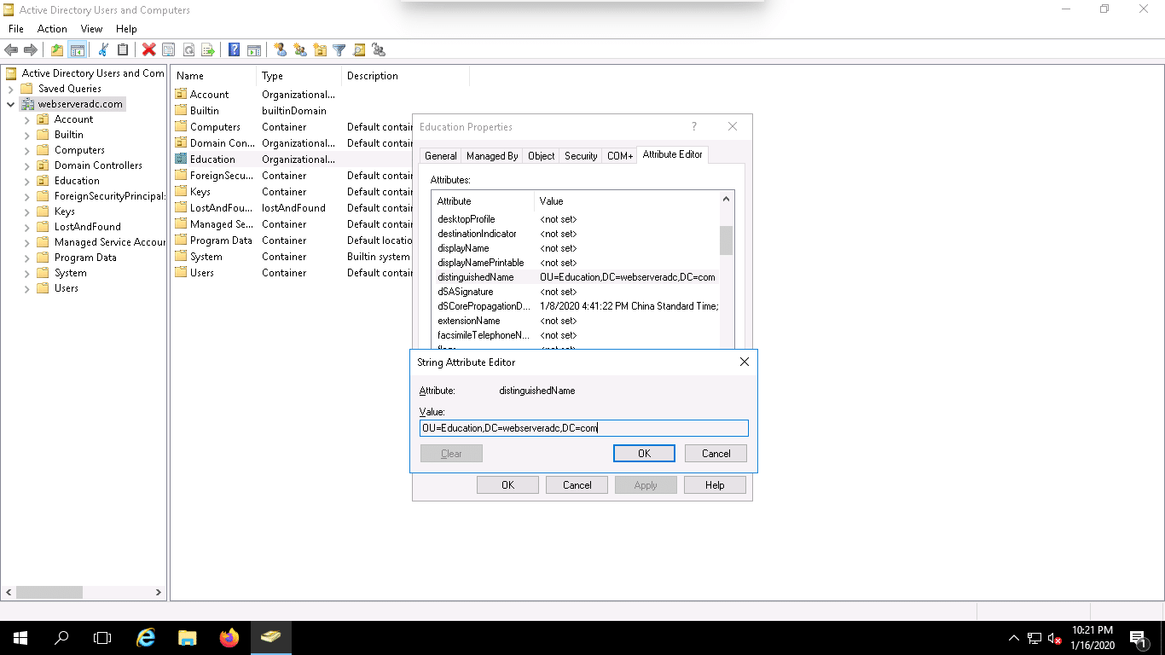
Task: Click the Cut scissors toolbar icon
Action: pyautogui.click(x=103, y=50)
